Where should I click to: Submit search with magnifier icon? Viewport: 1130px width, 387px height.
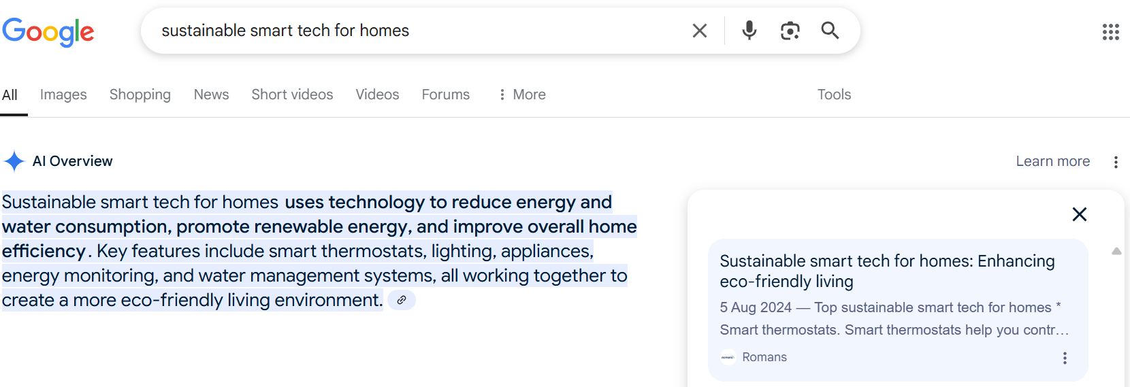(x=830, y=31)
